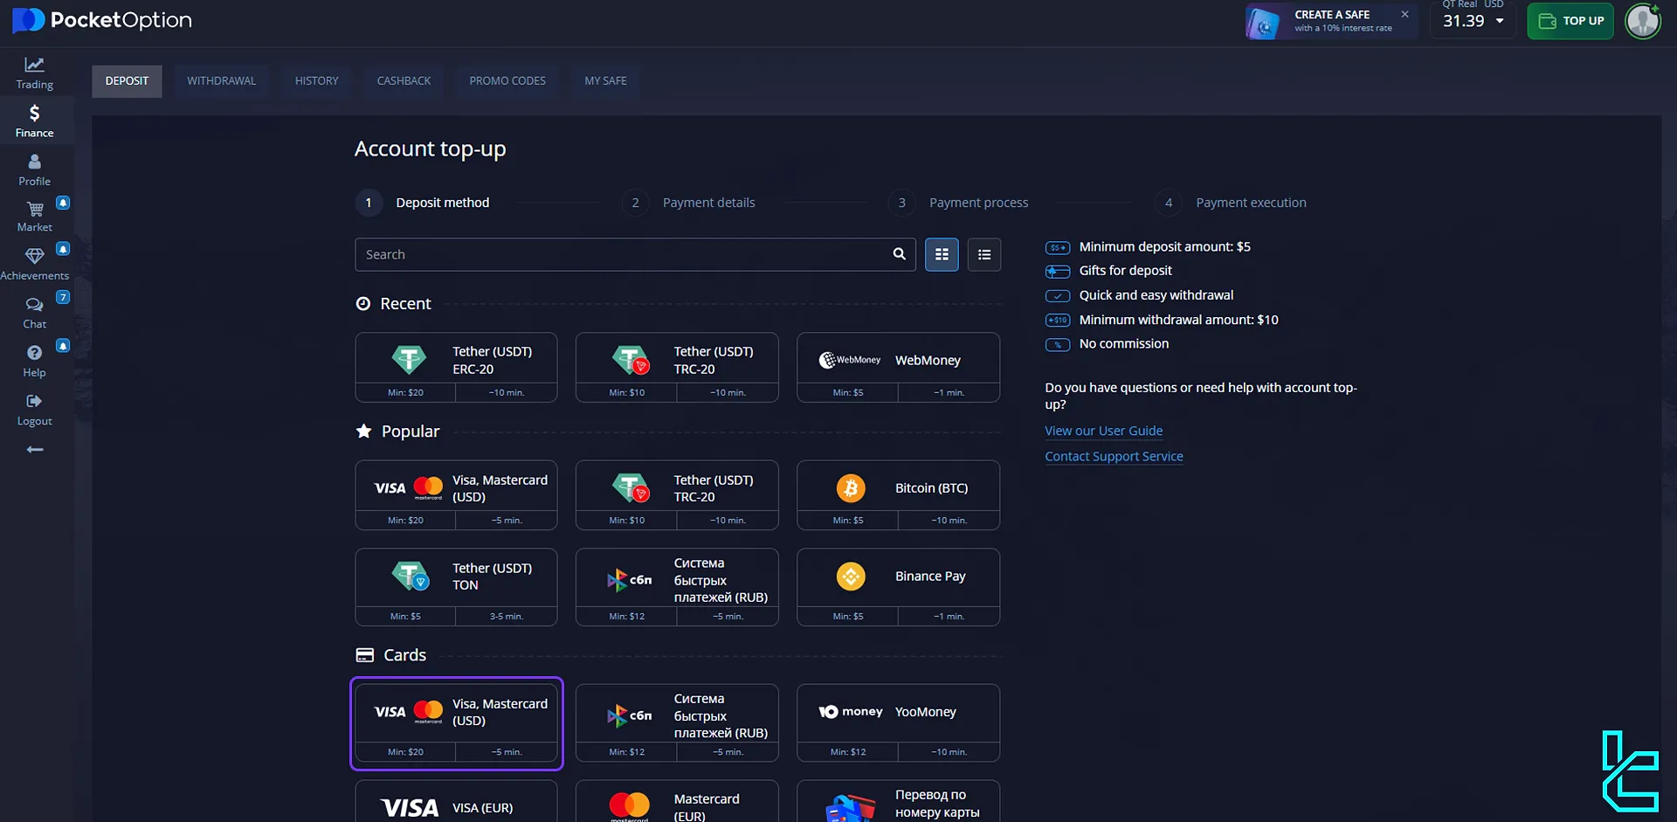1677x822 pixels.
Task: Select the transfer by card number method
Action: [x=898, y=802]
